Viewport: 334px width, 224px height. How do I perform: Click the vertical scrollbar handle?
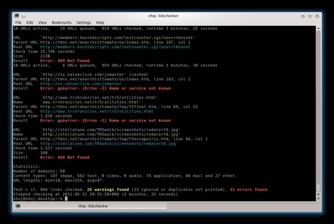click(318, 187)
